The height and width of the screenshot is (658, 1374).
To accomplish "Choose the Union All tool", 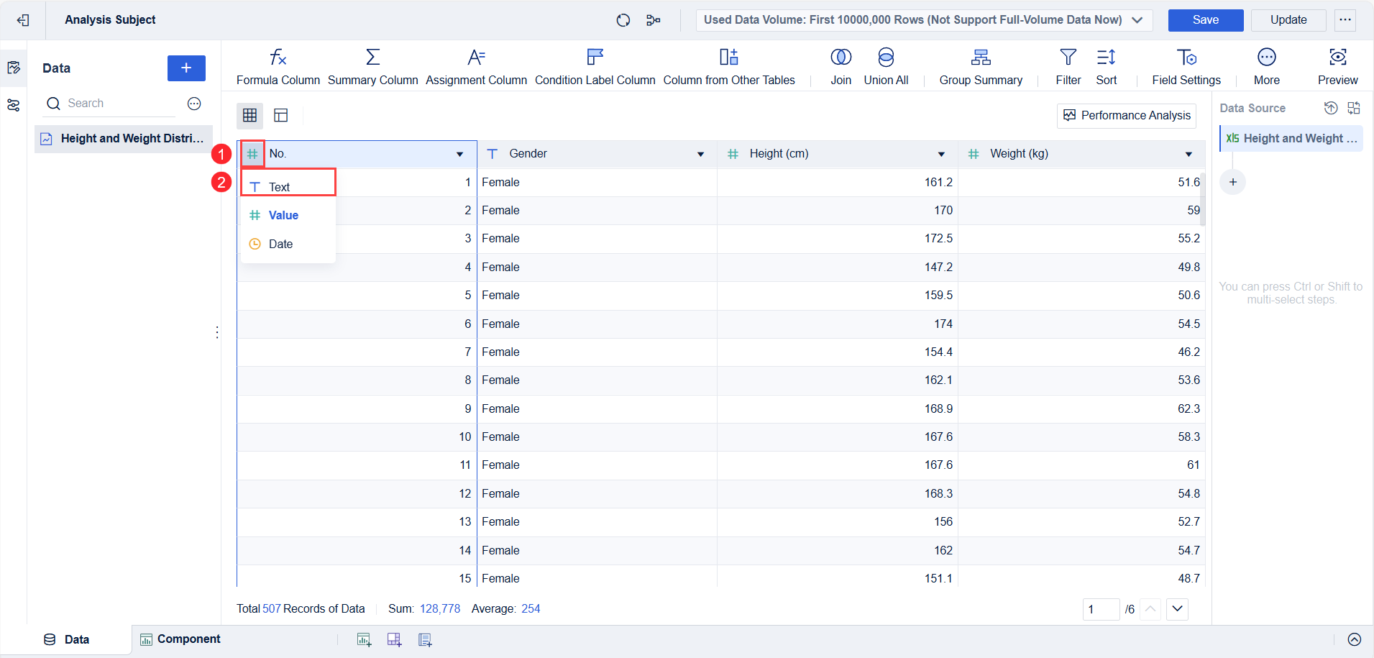I will [x=886, y=67].
